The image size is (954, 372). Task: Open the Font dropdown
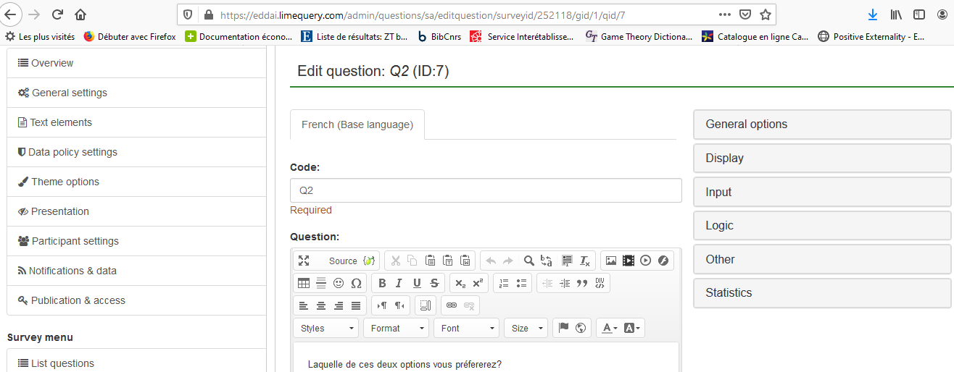coord(466,328)
